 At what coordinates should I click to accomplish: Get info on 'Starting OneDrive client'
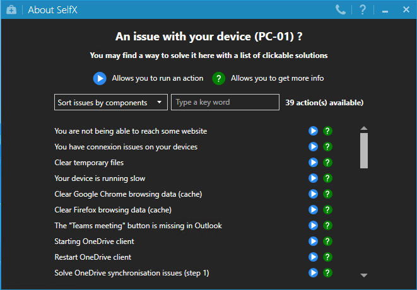pos(327,241)
